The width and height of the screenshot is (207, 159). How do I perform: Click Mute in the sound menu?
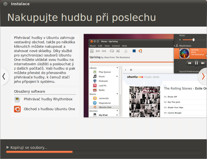click(182, 35)
